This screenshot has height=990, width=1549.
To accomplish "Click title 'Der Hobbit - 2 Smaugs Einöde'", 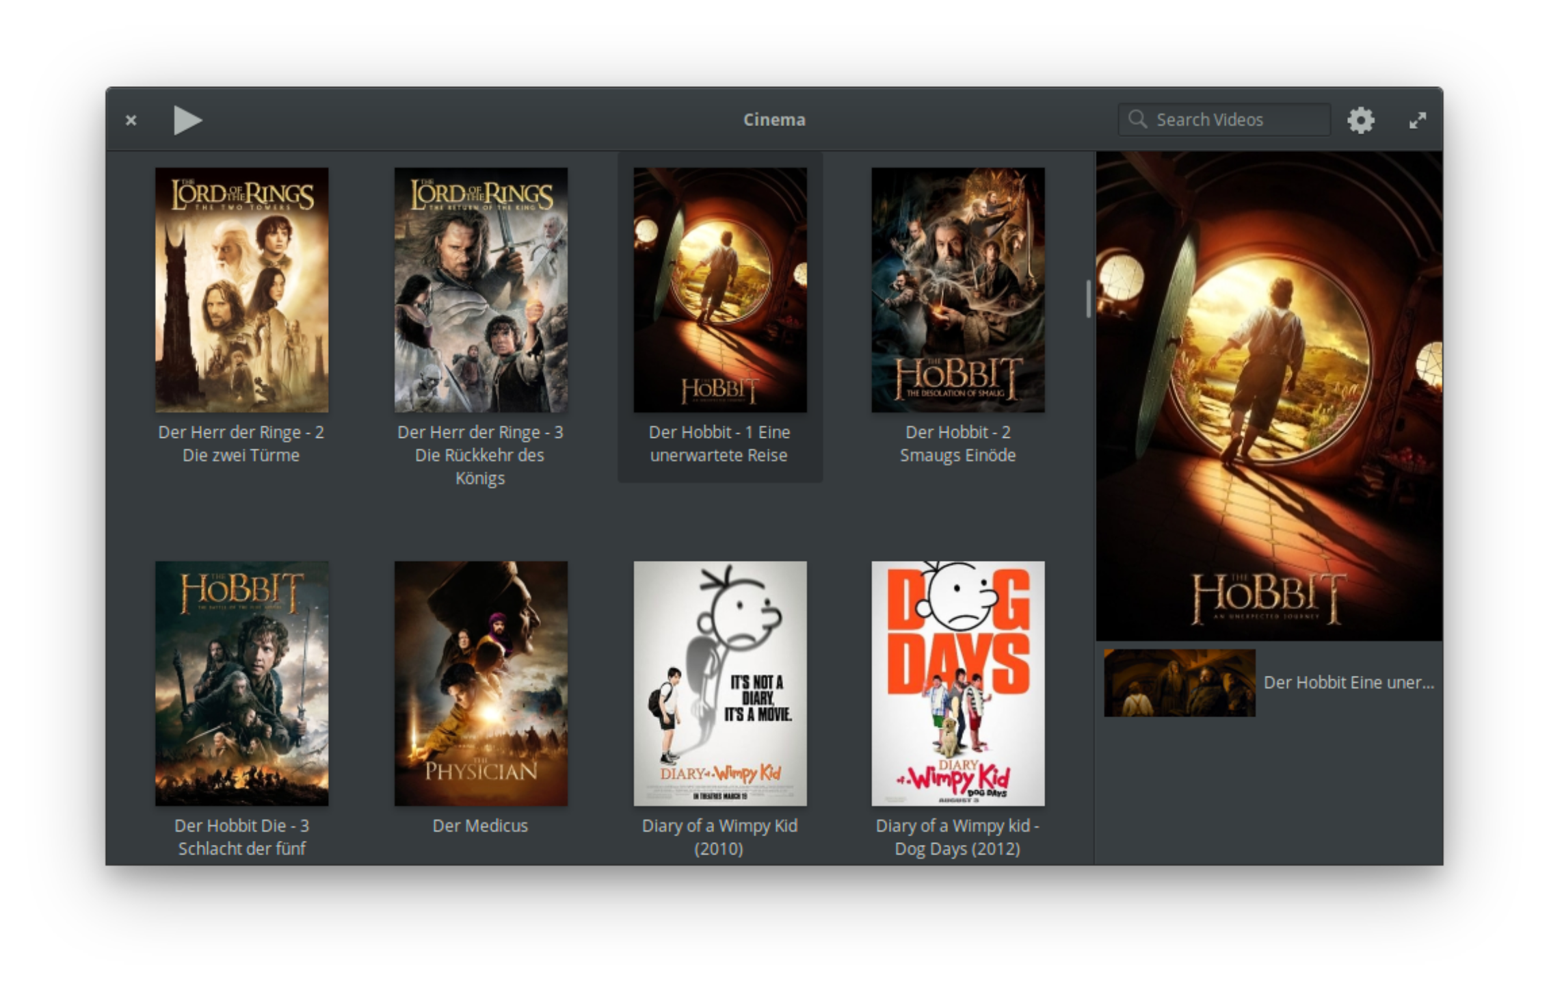I will [957, 443].
